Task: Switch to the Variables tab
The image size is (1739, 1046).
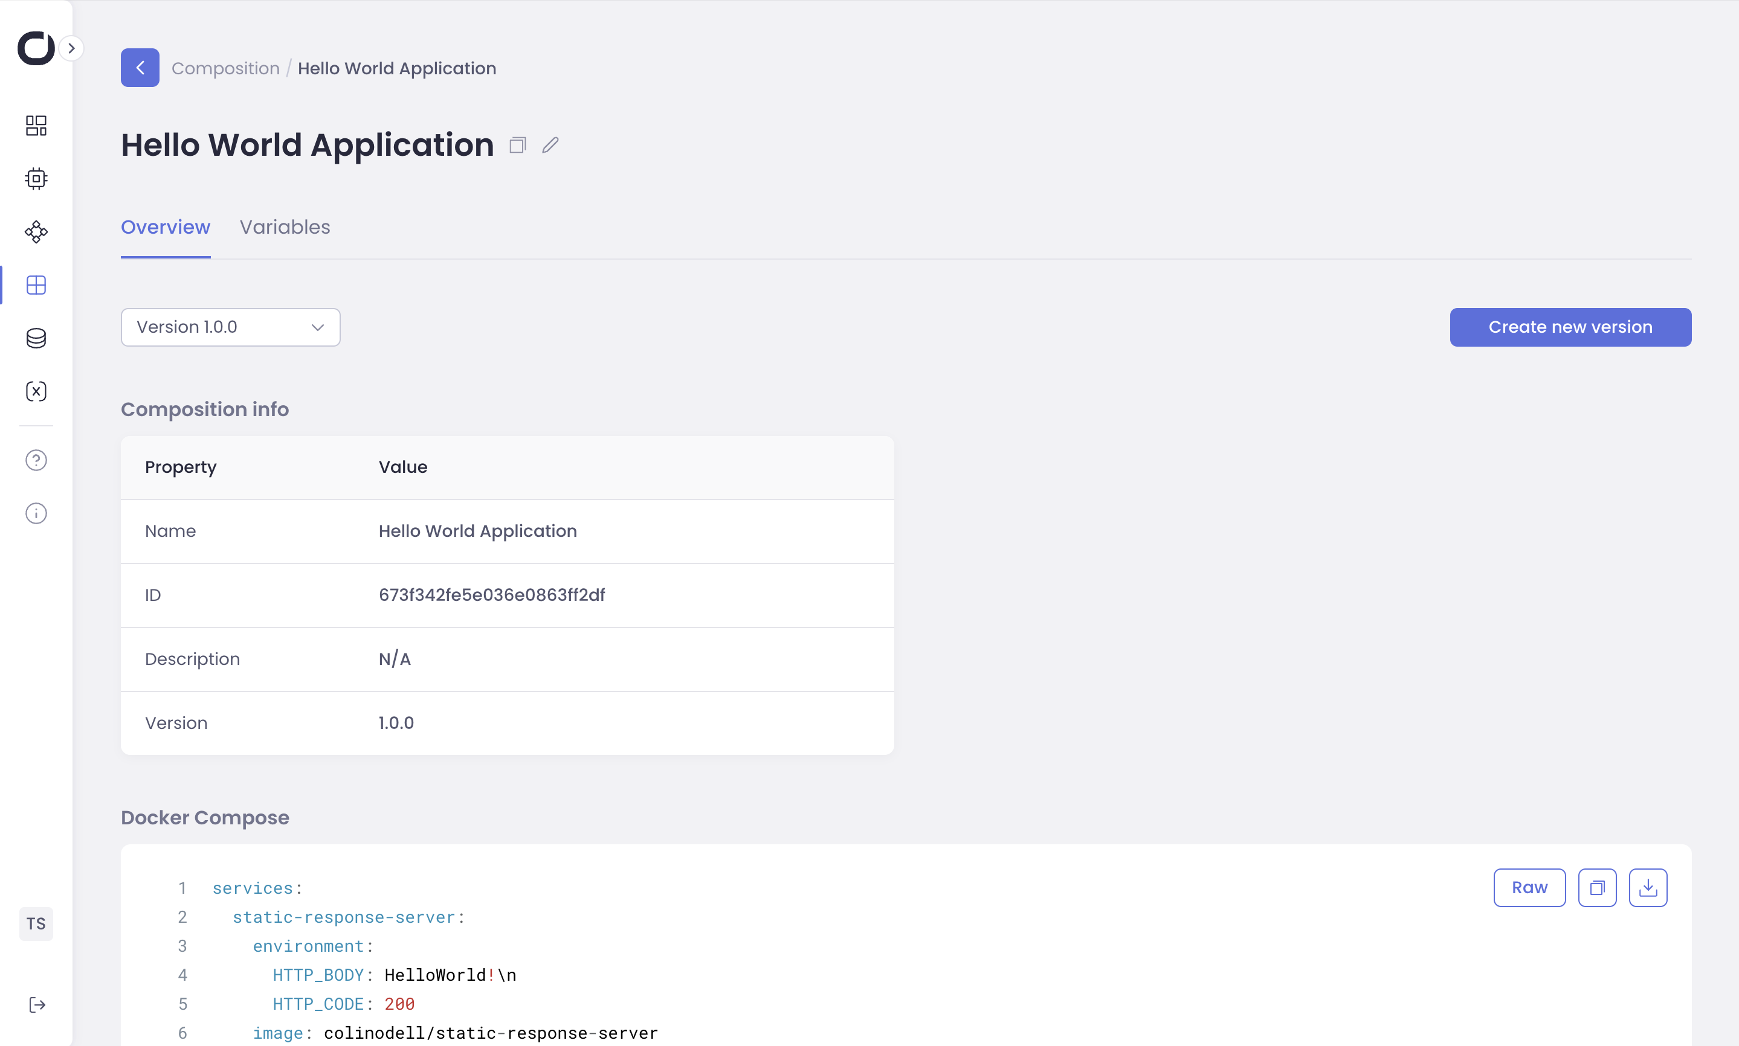Action: 284,227
